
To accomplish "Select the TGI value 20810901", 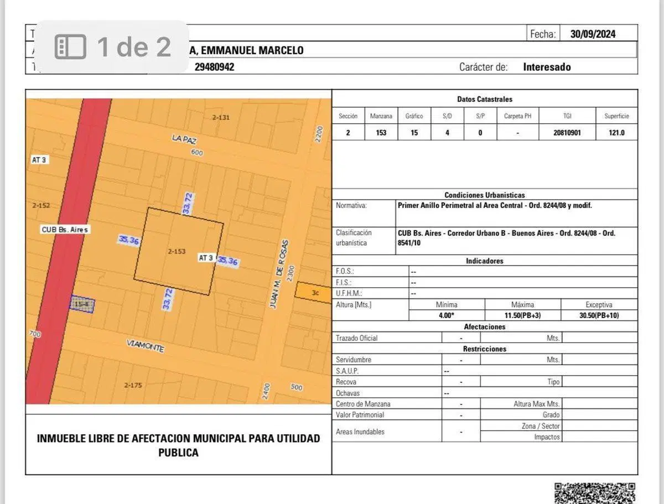I will point(568,133).
